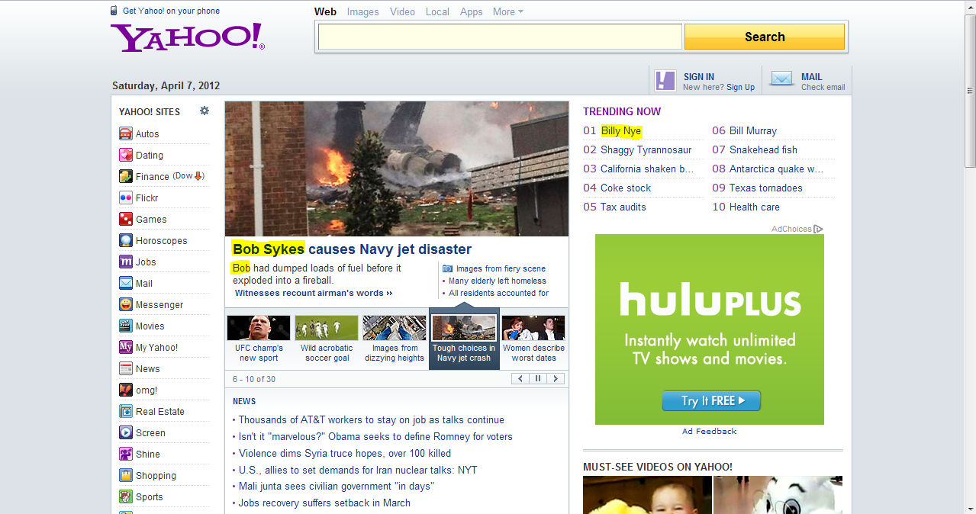
Task: Click the Autos car icon
Action: click(x=126, y=133)
